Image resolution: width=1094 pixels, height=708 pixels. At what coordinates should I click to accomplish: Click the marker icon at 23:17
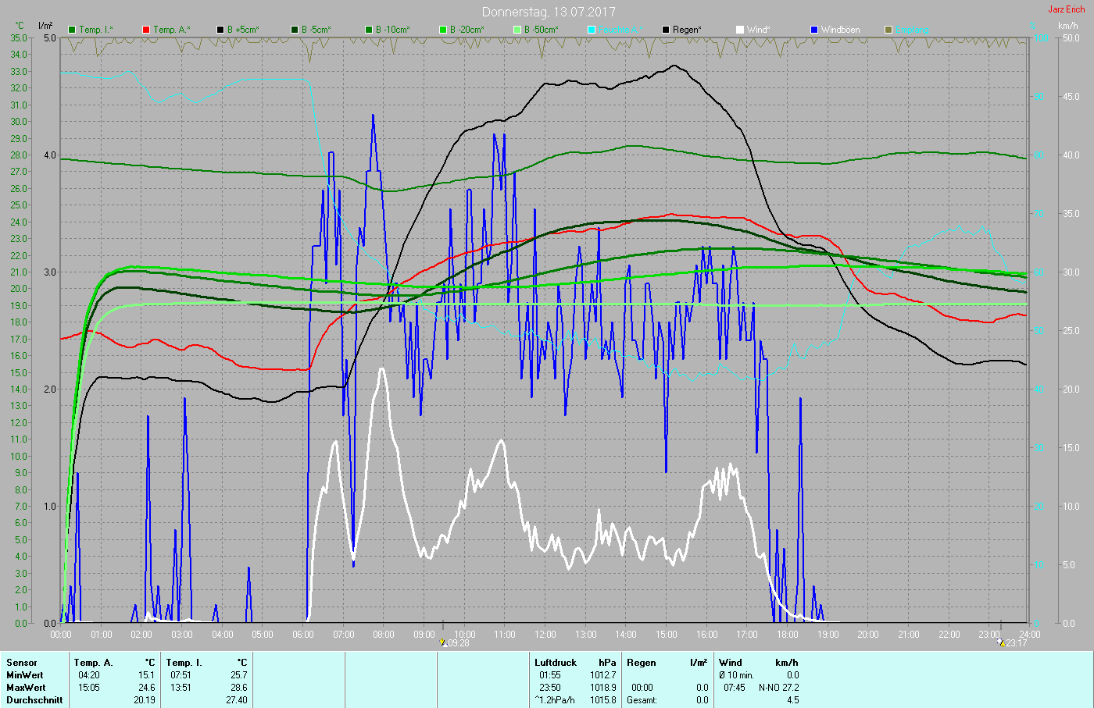[x=1001, y=642]
